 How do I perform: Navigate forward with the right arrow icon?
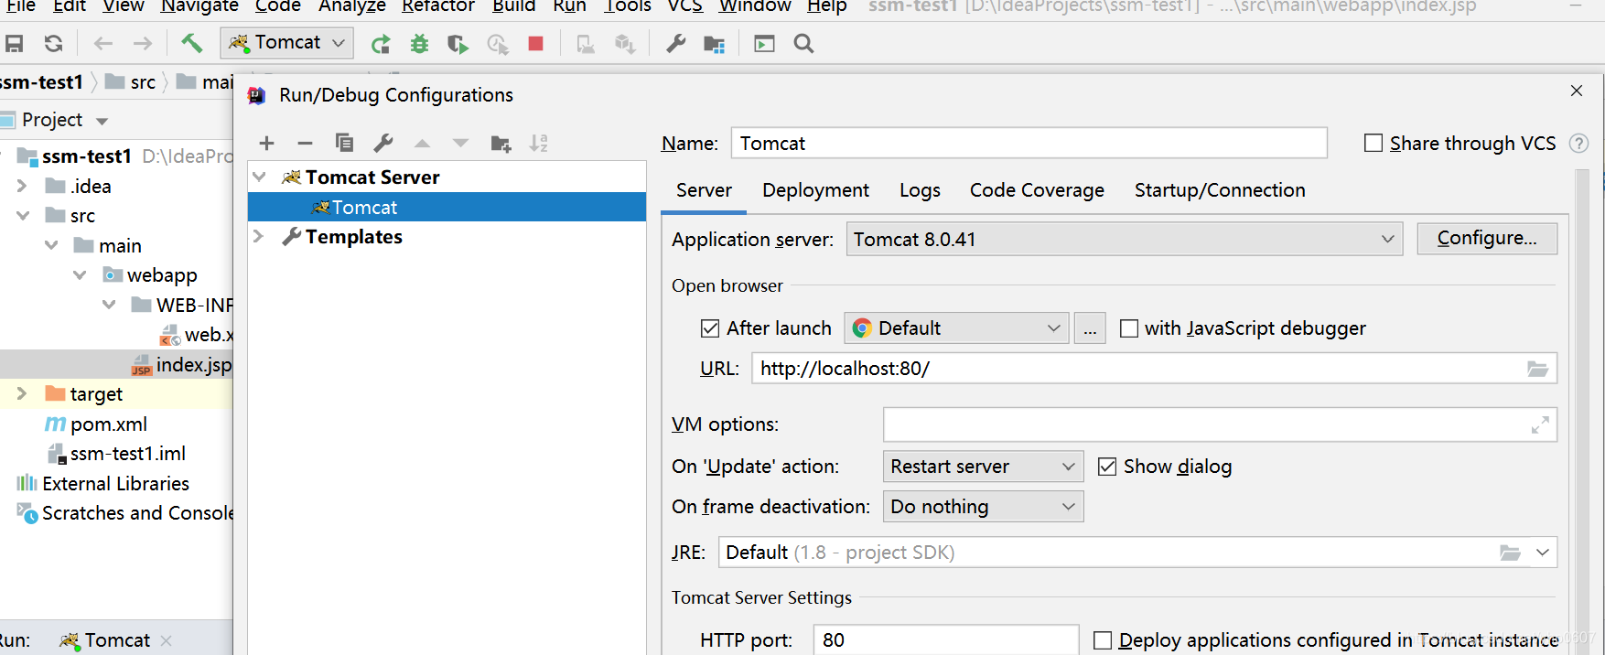(x=143, y=43)
